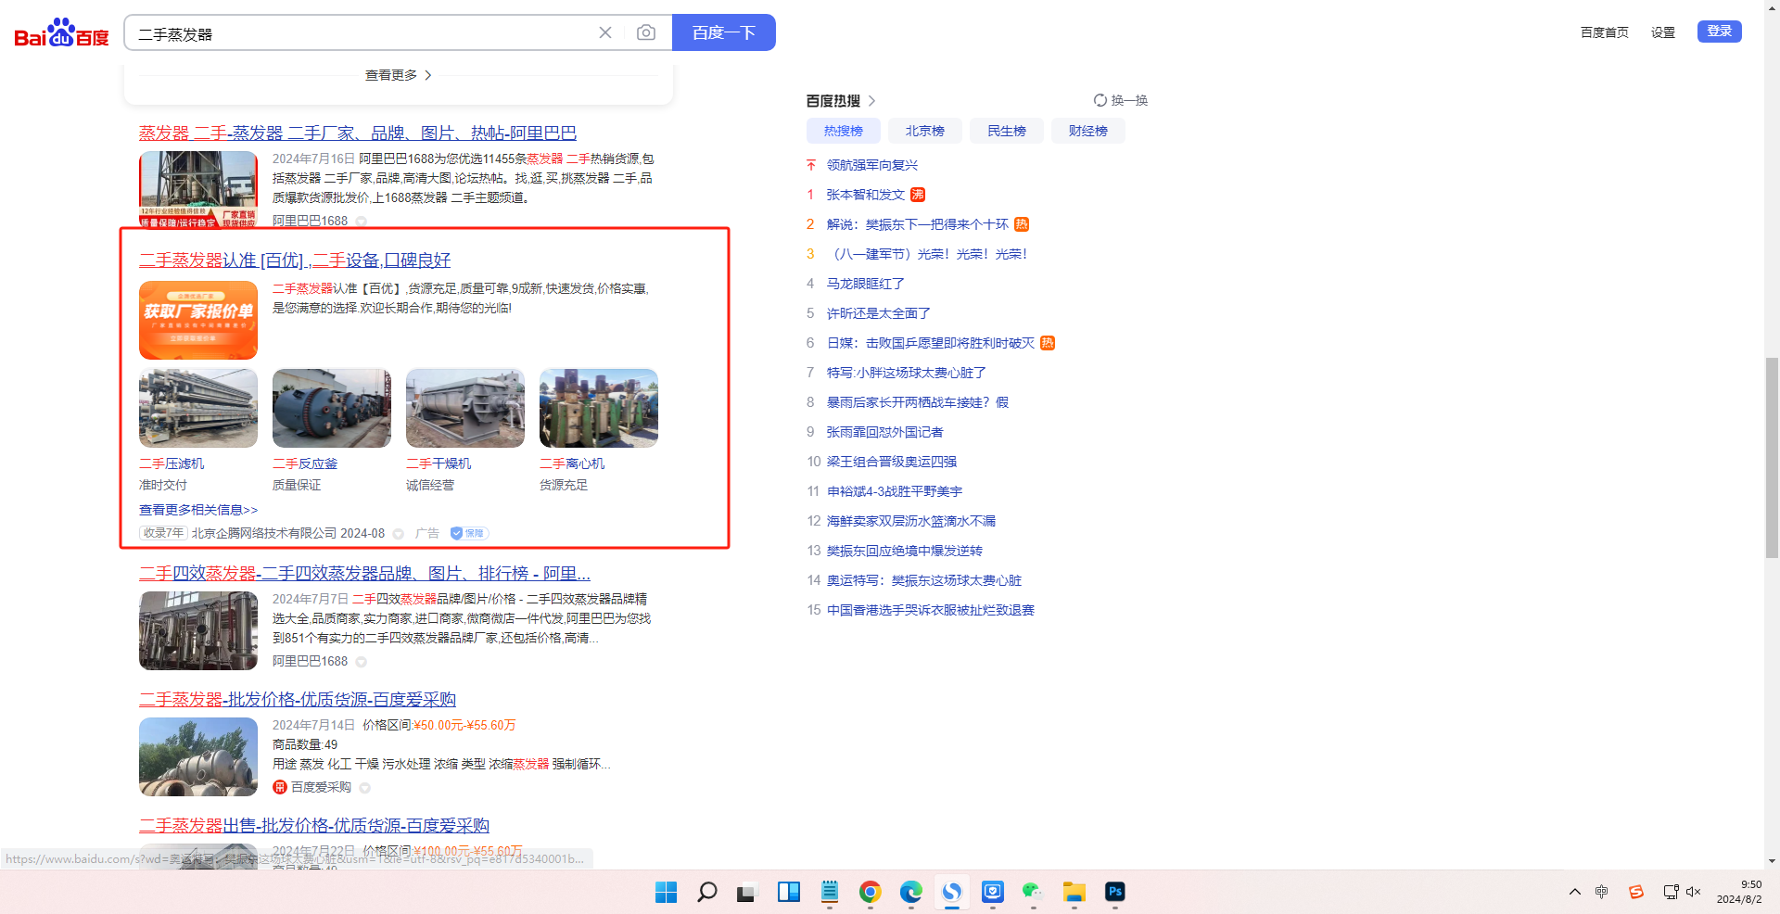The image size is (1780, 914).
Task: Click the 登录 login button
Action: pyautogui.click(x=1719, y=32)
